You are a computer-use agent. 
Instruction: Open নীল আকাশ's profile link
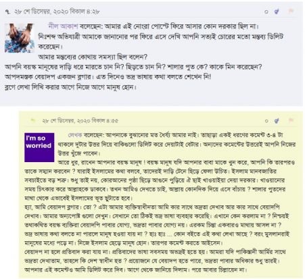[63, 26]
